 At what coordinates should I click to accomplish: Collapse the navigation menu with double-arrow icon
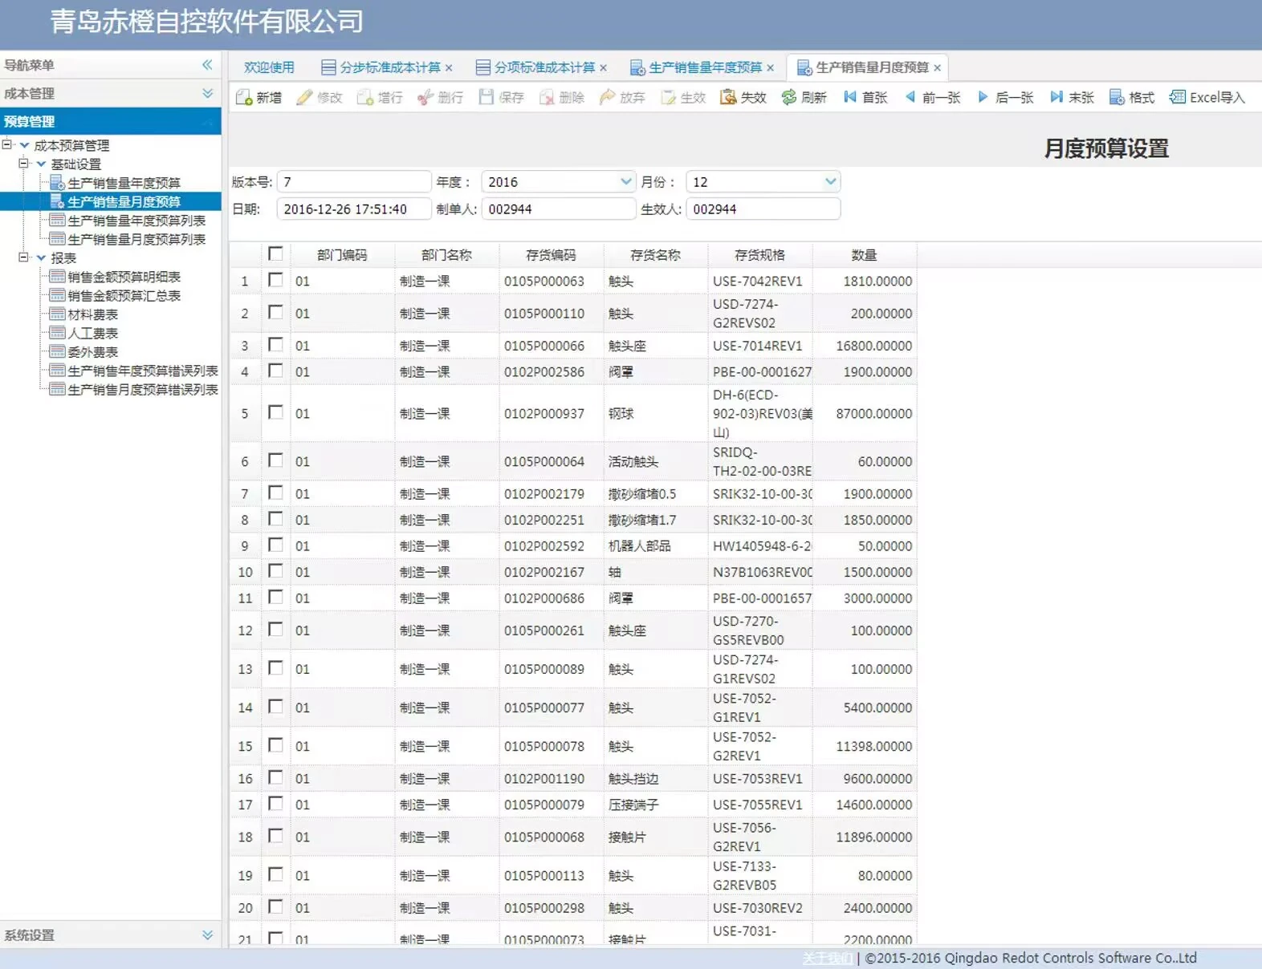tap(207, 65)
